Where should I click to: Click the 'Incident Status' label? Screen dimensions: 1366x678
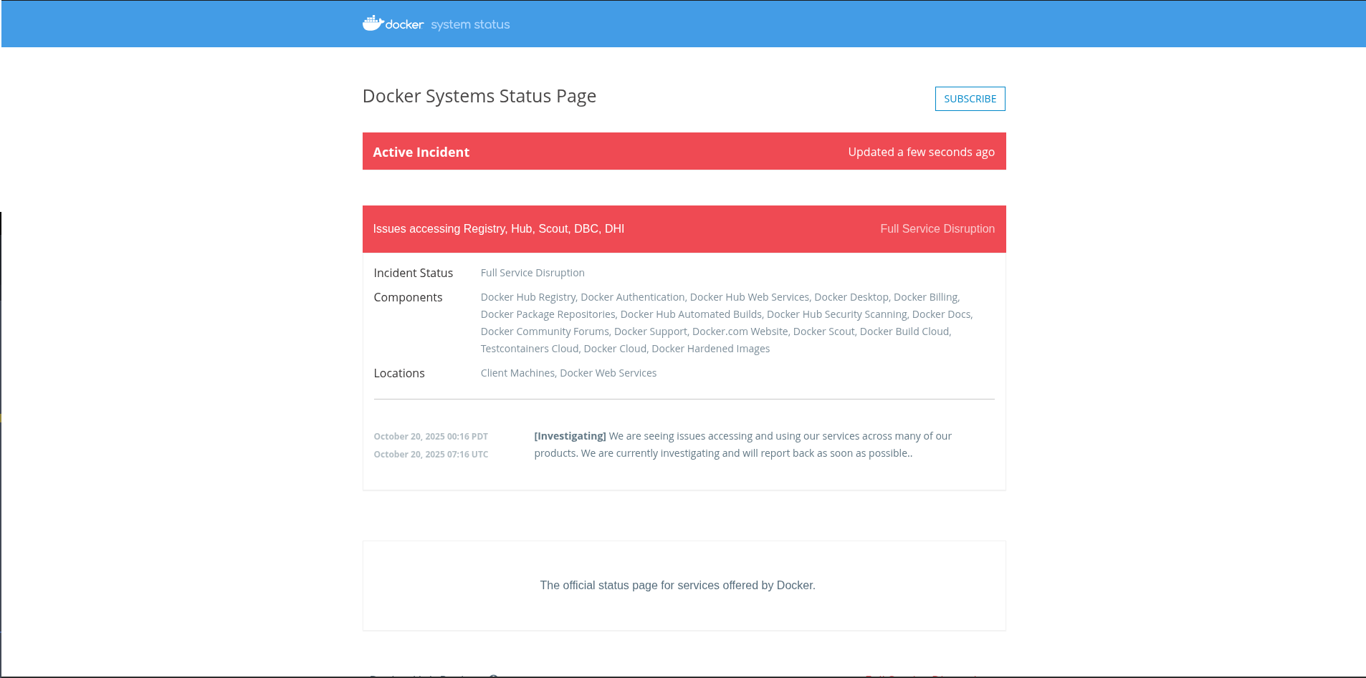pos(413,273)
